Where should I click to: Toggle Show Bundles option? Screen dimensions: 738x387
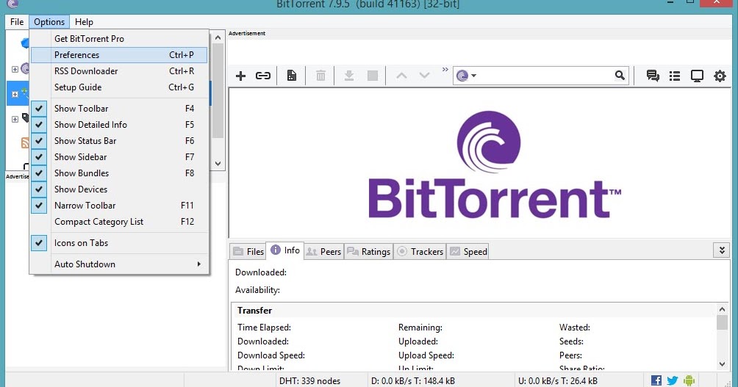coord(120,173)
